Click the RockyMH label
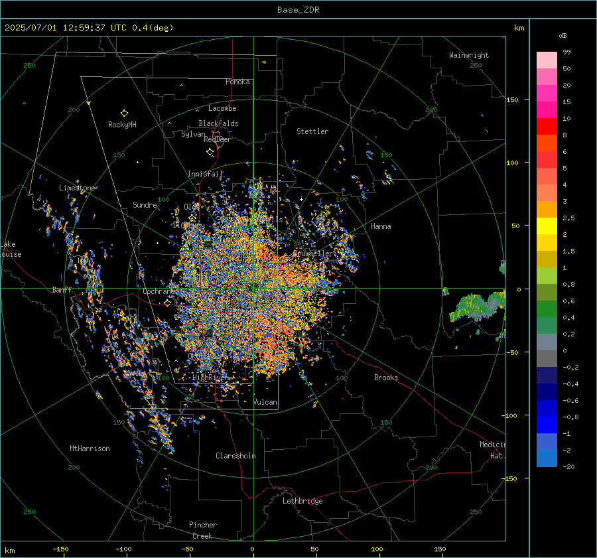597x558 pixels. [122, 125]
